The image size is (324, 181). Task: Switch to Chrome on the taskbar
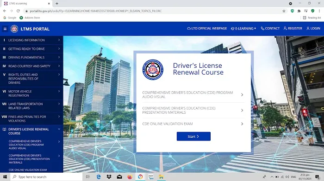(x=140, y=177)
